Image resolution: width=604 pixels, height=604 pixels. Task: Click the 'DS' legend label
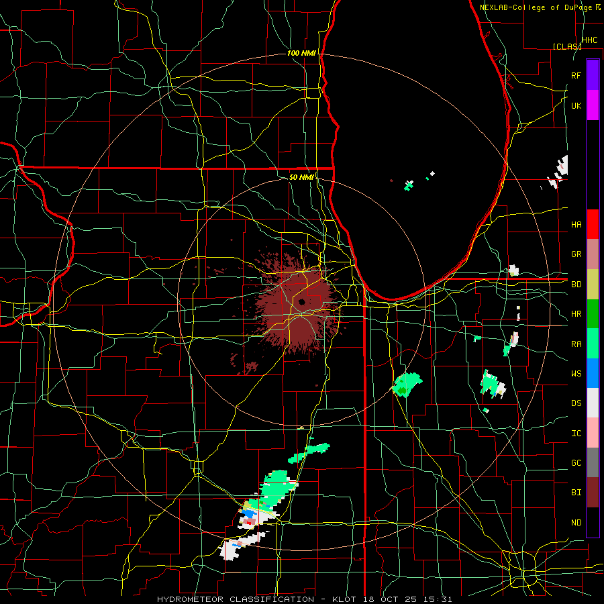(576, 403)
